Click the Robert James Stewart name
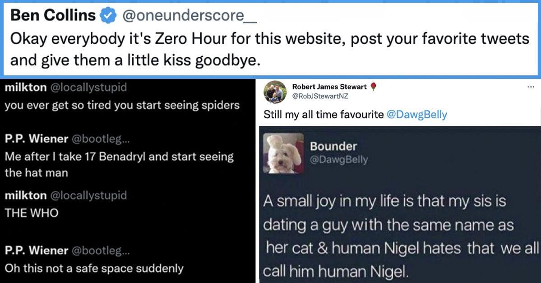 click(x=329, y=87)
